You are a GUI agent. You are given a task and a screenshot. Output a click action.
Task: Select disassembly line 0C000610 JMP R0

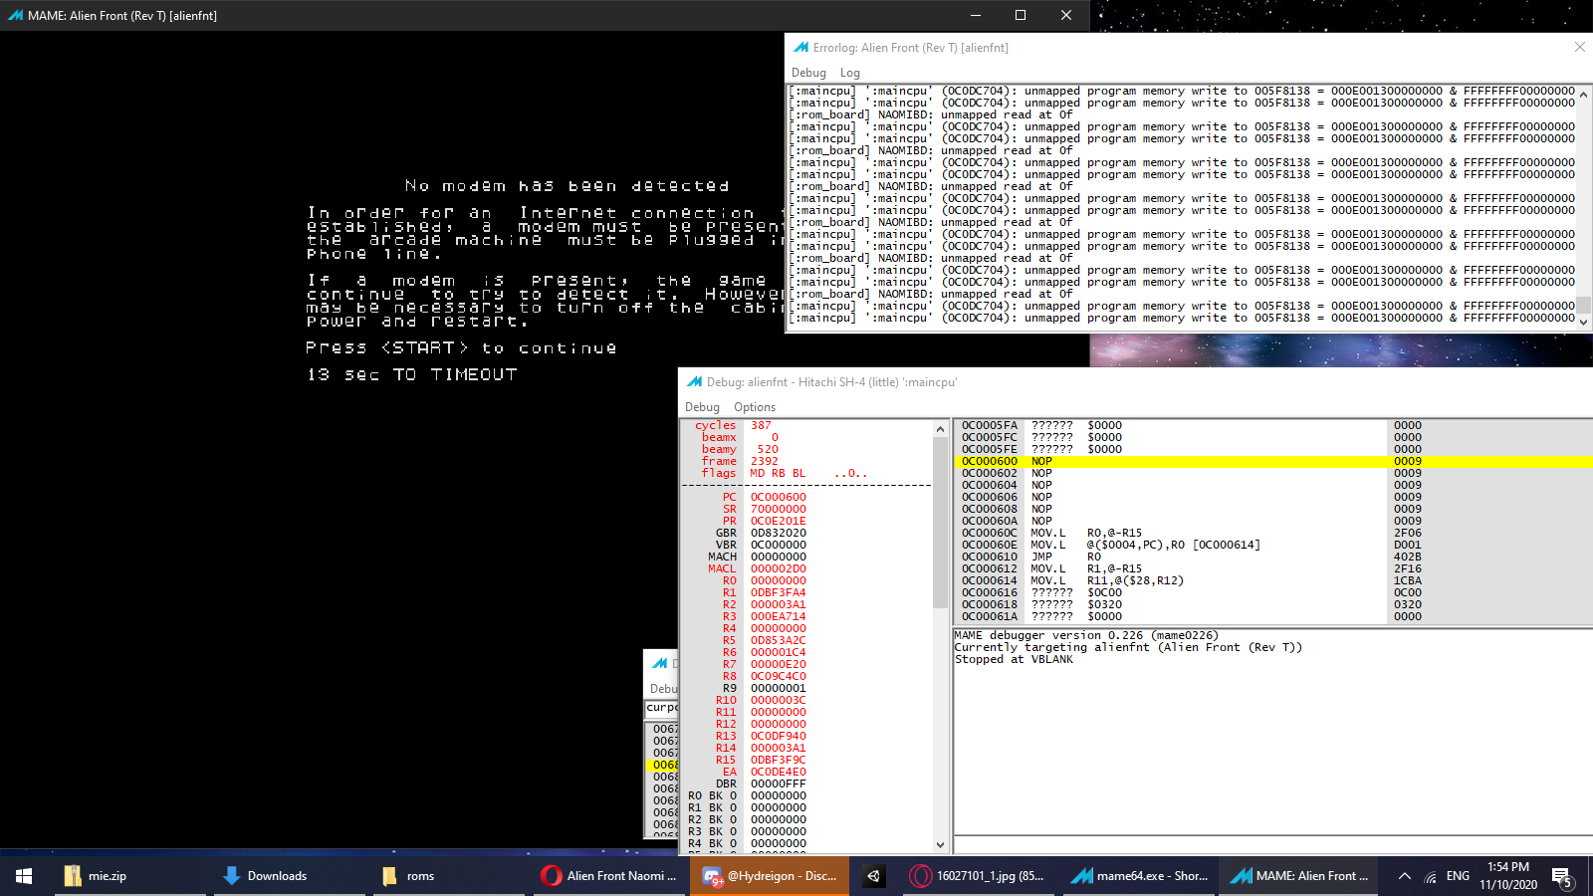(1273, 557)
